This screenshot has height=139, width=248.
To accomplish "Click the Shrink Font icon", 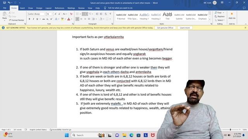I will 59,14.
